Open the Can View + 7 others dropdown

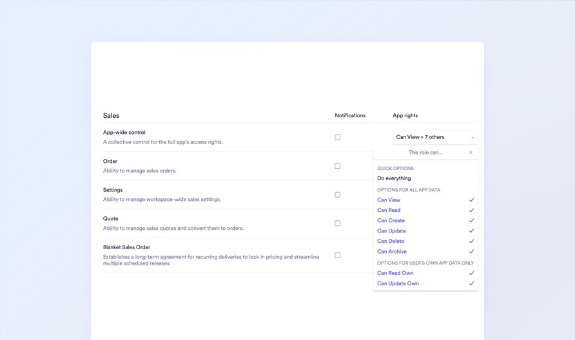(x=435, y=137)
